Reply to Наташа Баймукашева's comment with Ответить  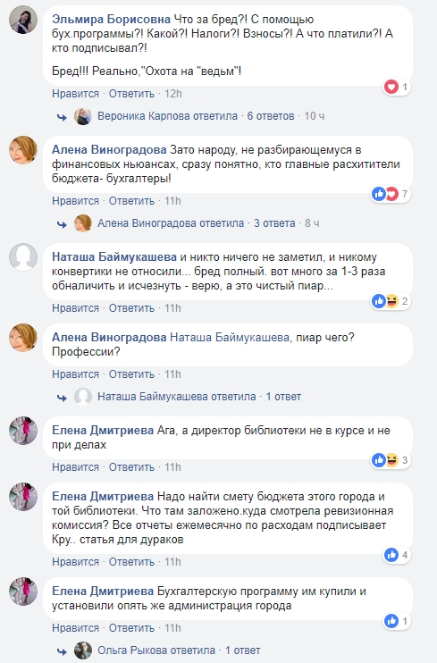(131, 308)
